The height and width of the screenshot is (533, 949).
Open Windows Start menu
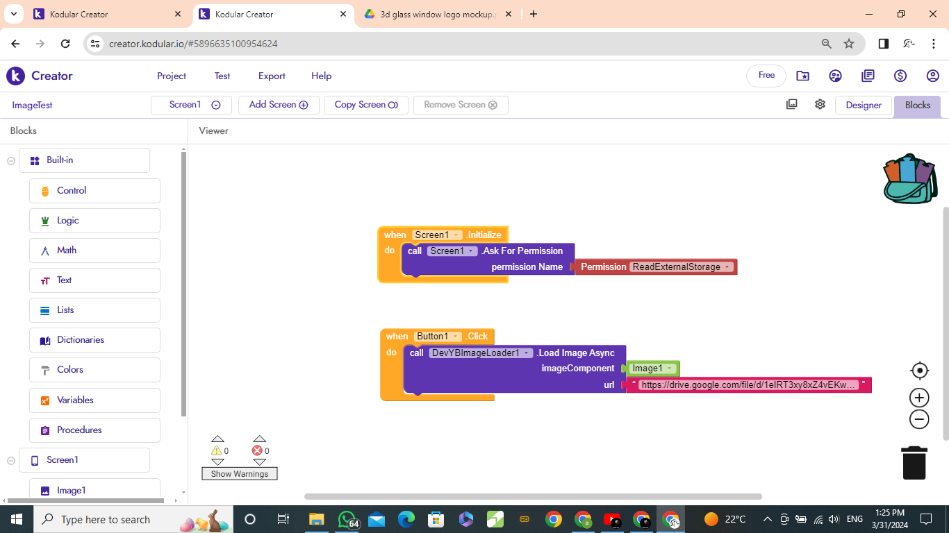(17, 519)
